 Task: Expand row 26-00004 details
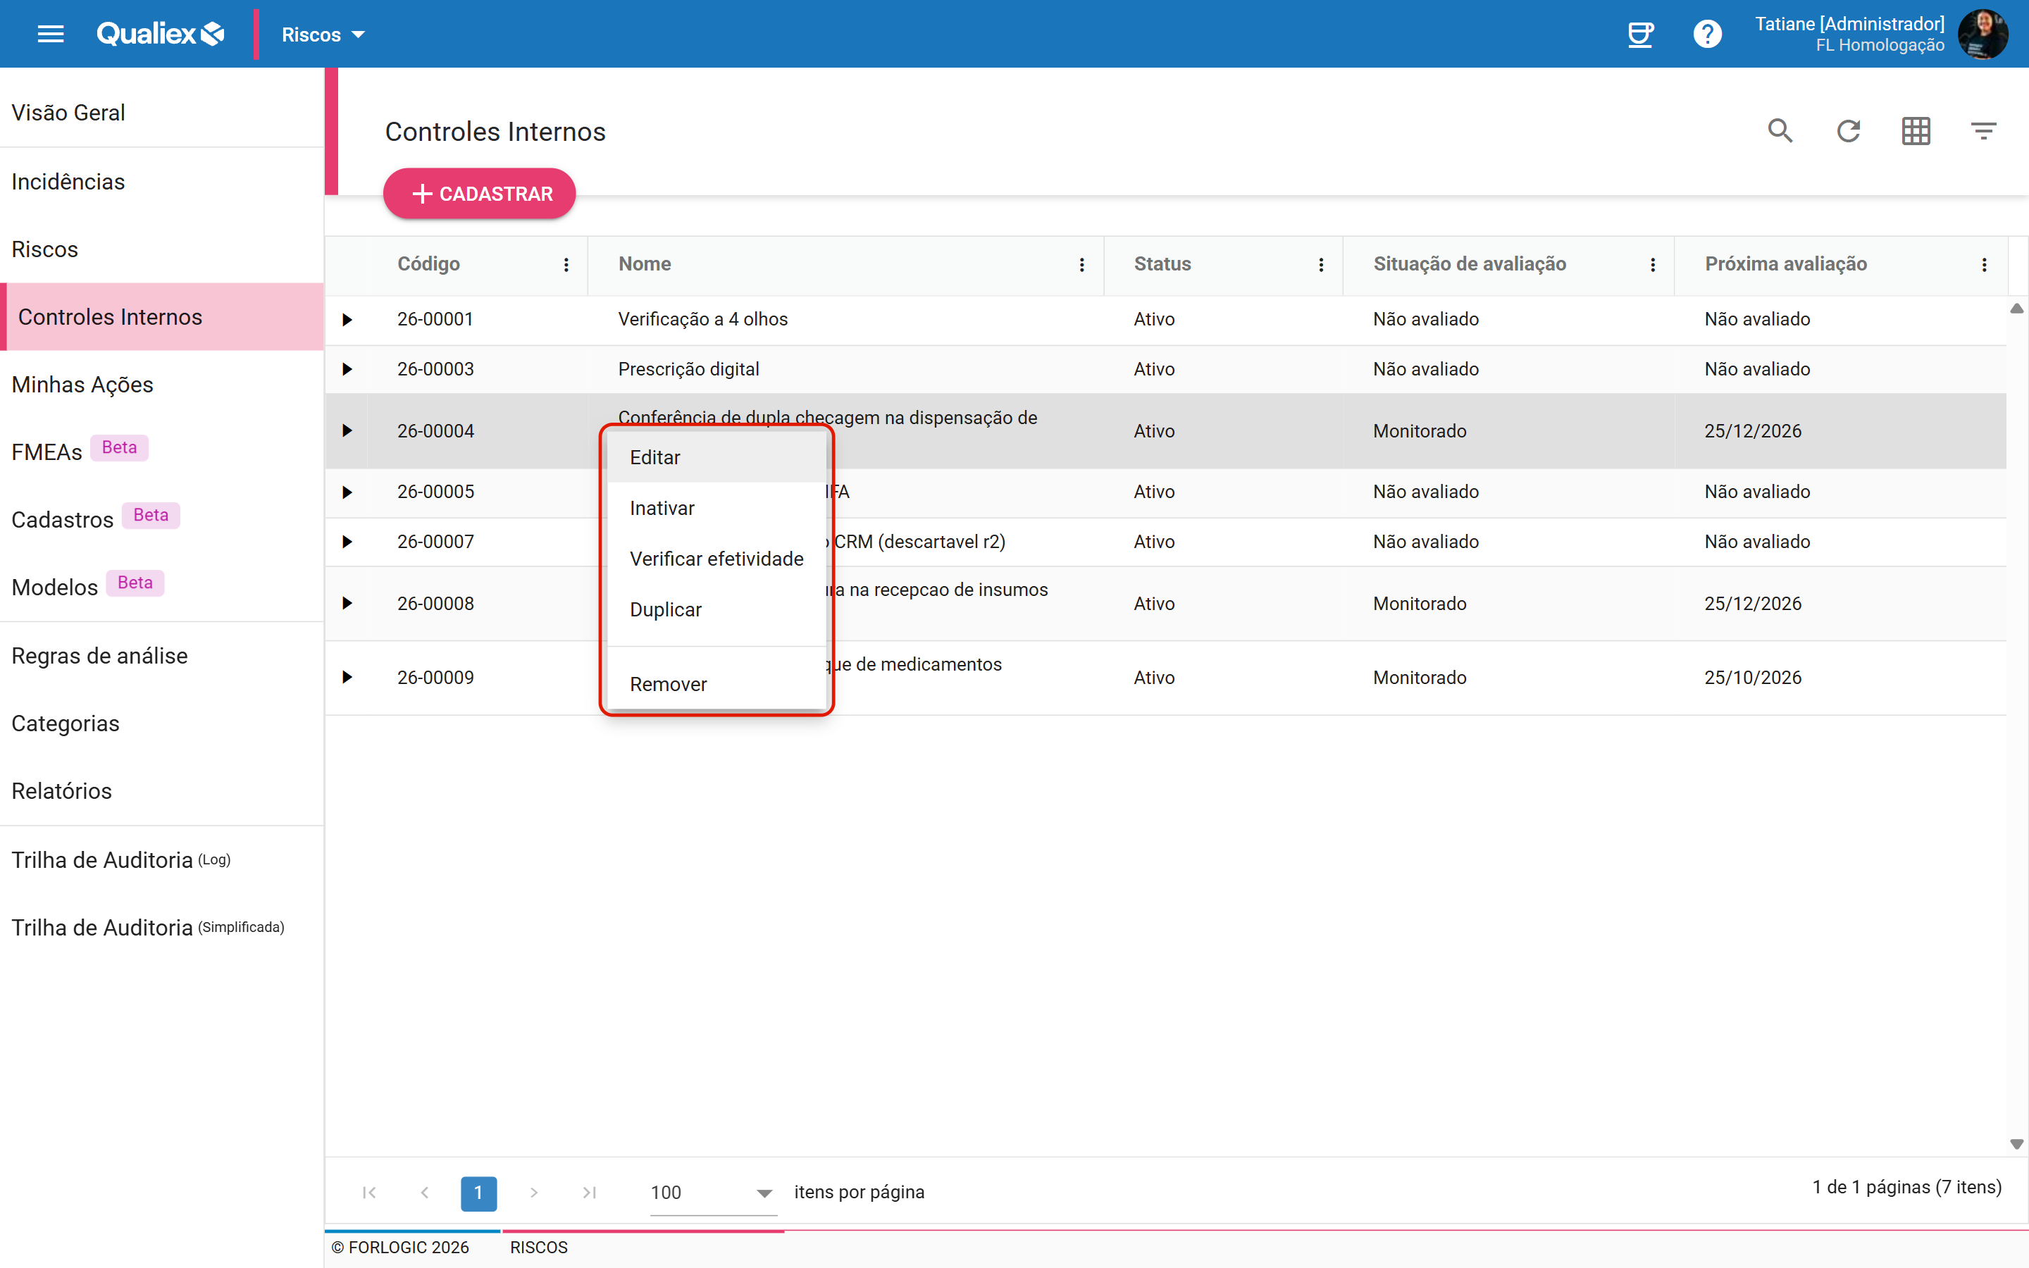(347, 431)
